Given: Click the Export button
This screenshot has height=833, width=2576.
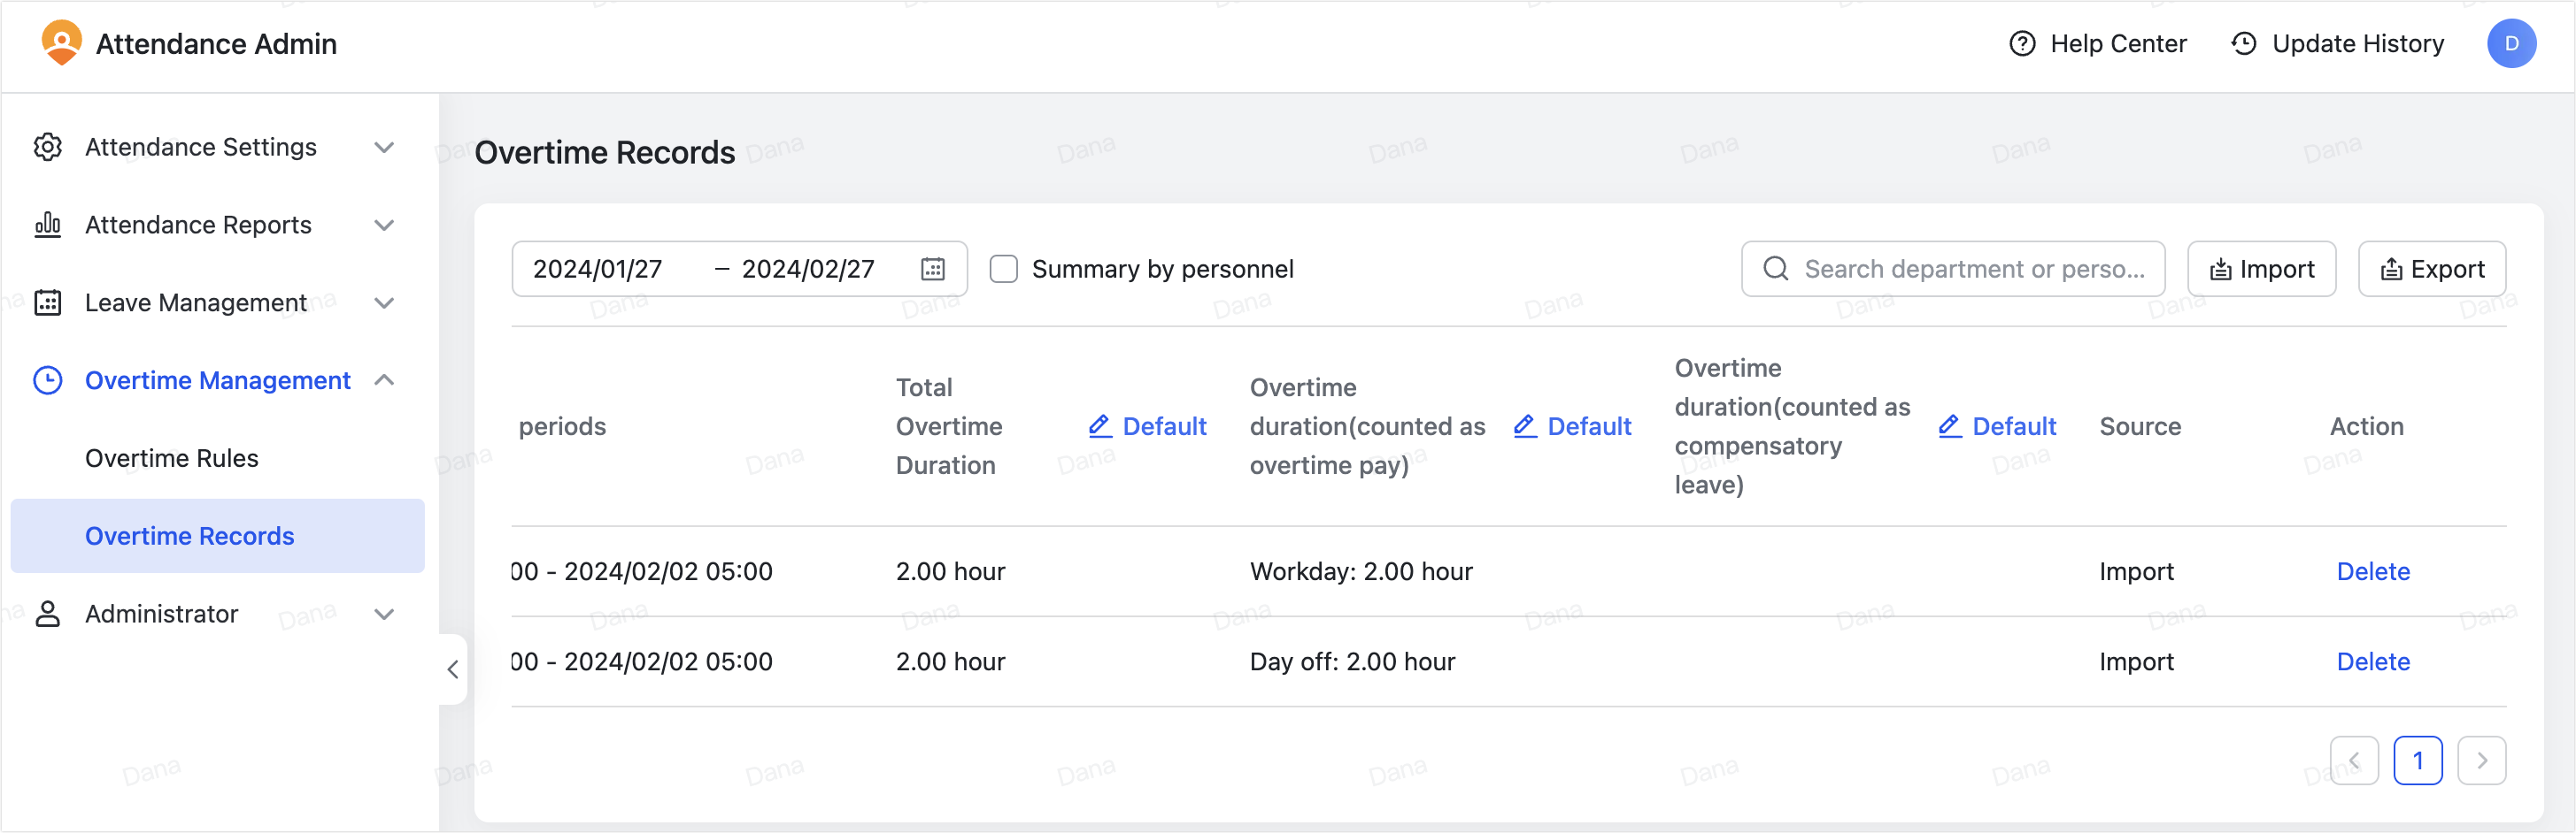Looking at the screenshot, I should (2431, 269).
